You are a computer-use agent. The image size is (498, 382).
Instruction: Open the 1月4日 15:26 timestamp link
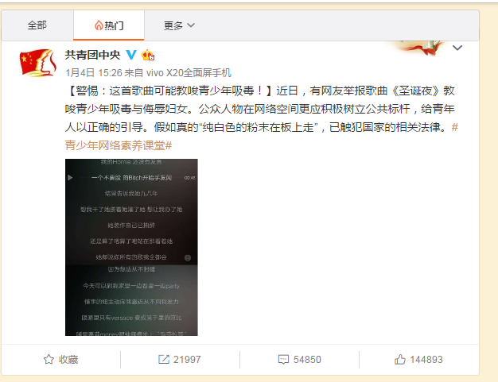tap(94, 73)
